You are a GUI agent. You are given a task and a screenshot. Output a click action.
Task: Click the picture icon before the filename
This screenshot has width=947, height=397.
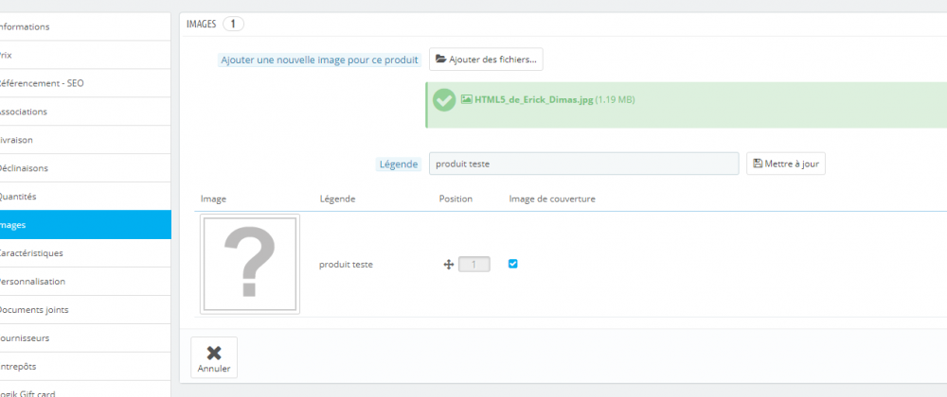pos(466,99)
